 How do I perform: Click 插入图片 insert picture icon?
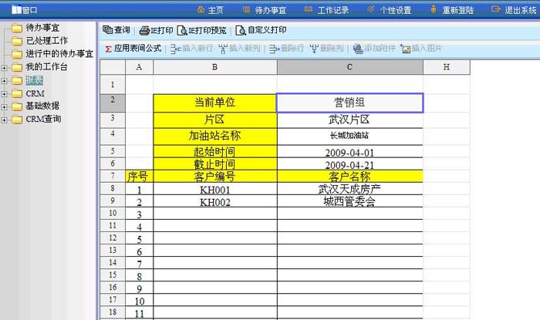[x=406, y=48]
